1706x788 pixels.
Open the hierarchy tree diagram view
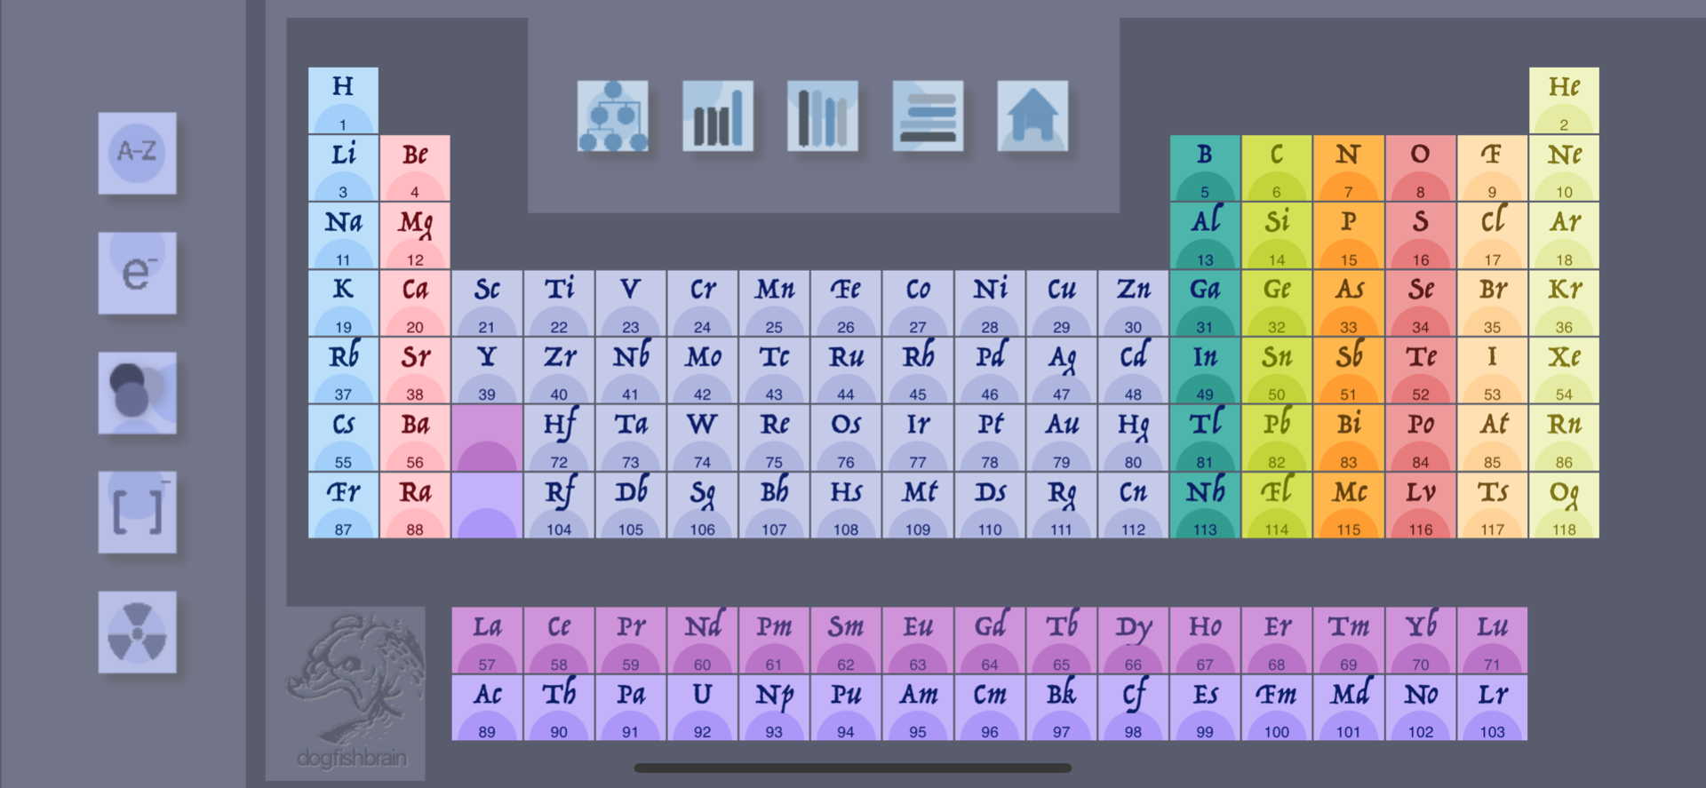(x=612, y=116)
